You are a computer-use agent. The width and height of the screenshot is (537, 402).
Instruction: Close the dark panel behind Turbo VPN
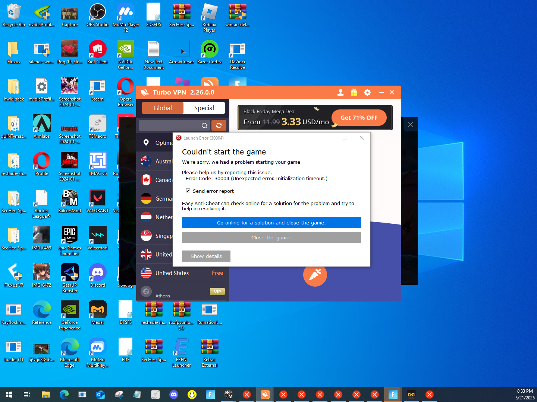tap(411, 124)
